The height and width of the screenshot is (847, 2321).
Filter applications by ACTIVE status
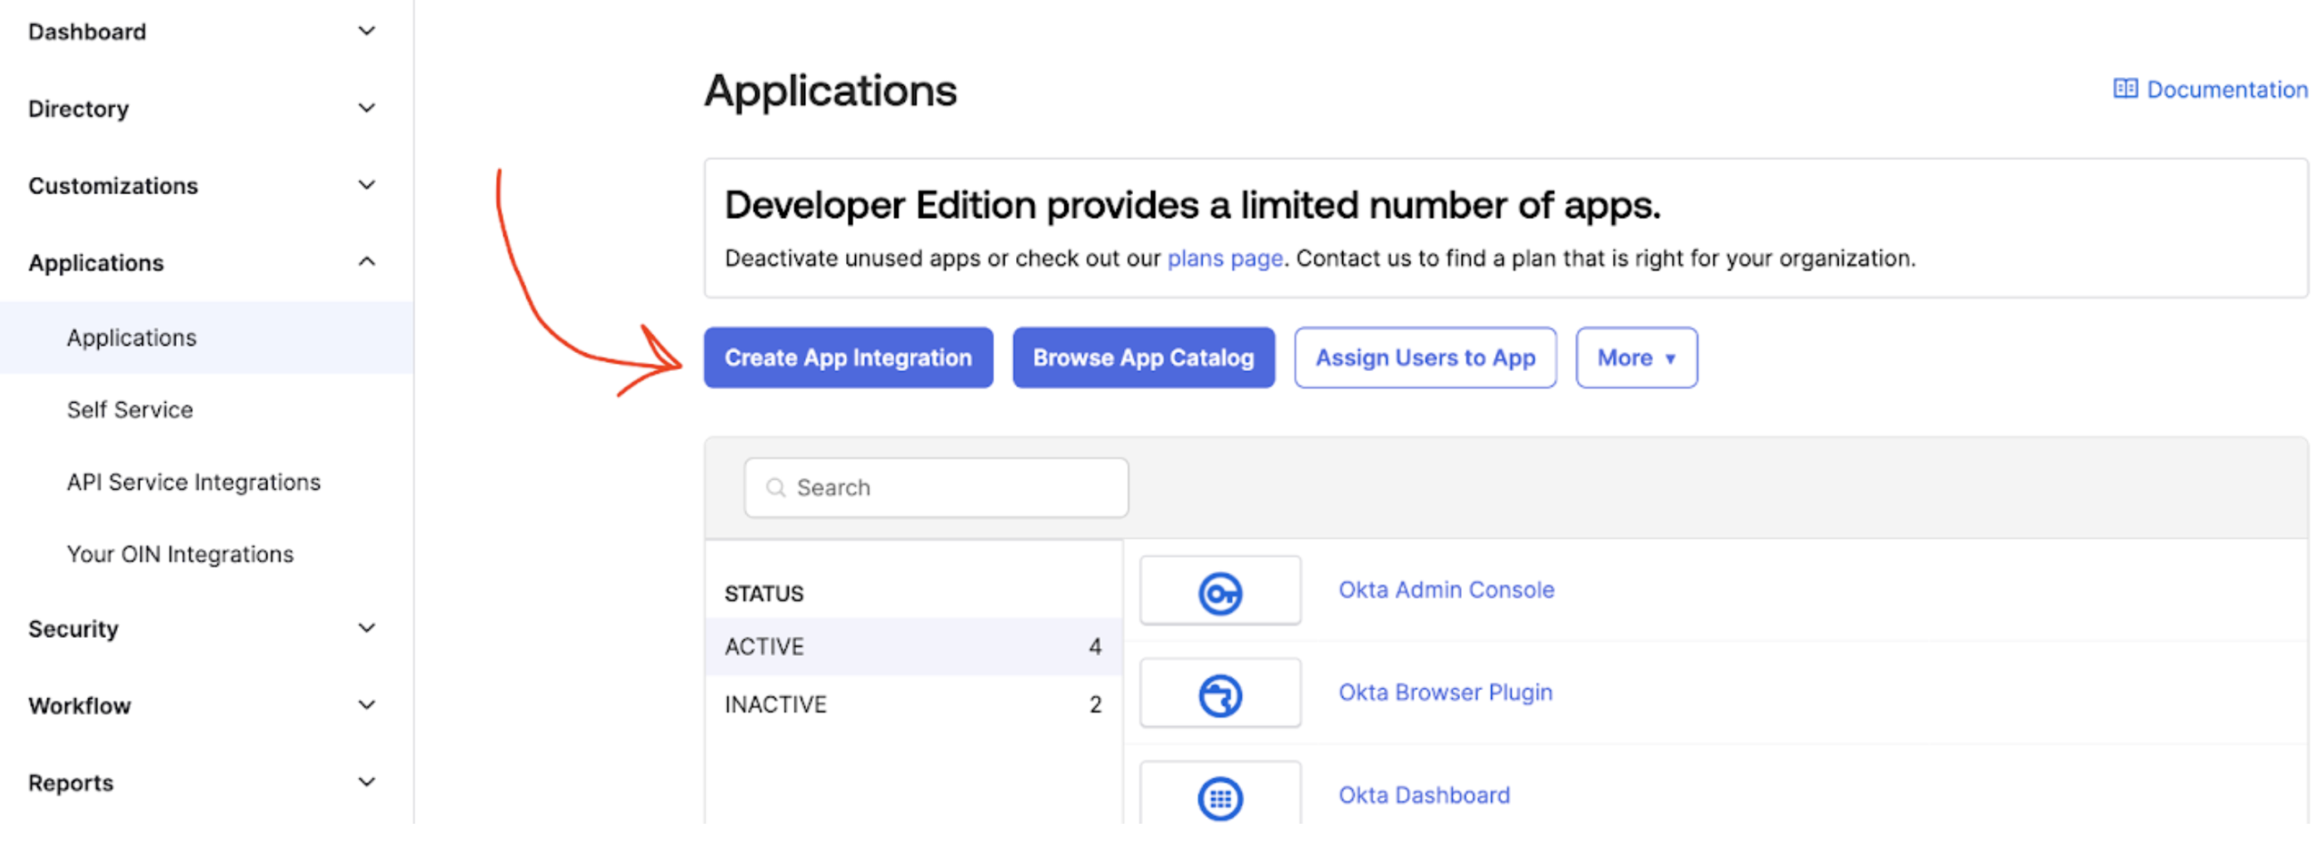(x=913, y=646)
